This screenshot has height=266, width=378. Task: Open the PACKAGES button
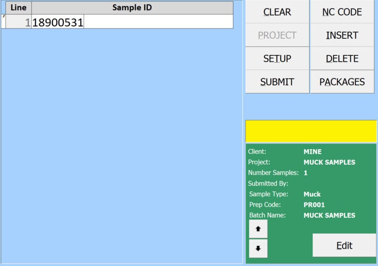click(342, 82)
